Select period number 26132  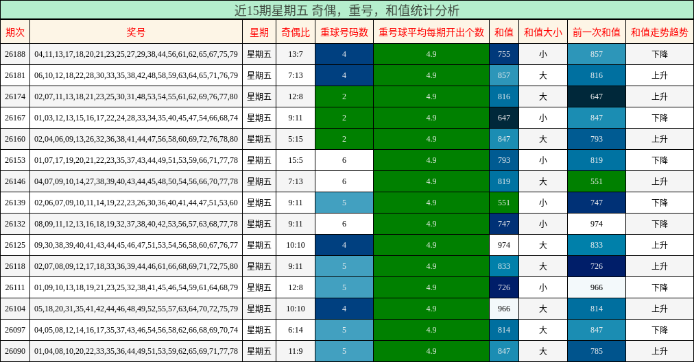(15, 224)
